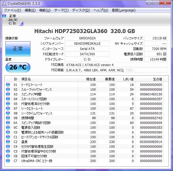Click status orb for 0C 電源投入回数
Screen dimensions: 173x171
8,127
